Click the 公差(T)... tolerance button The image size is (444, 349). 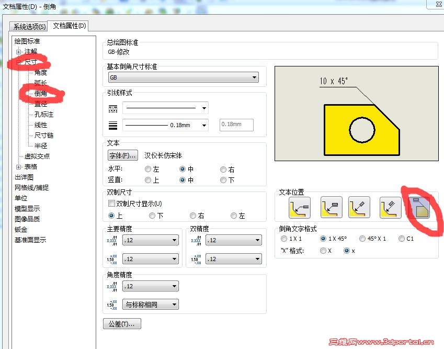click(x=122, y=324)
